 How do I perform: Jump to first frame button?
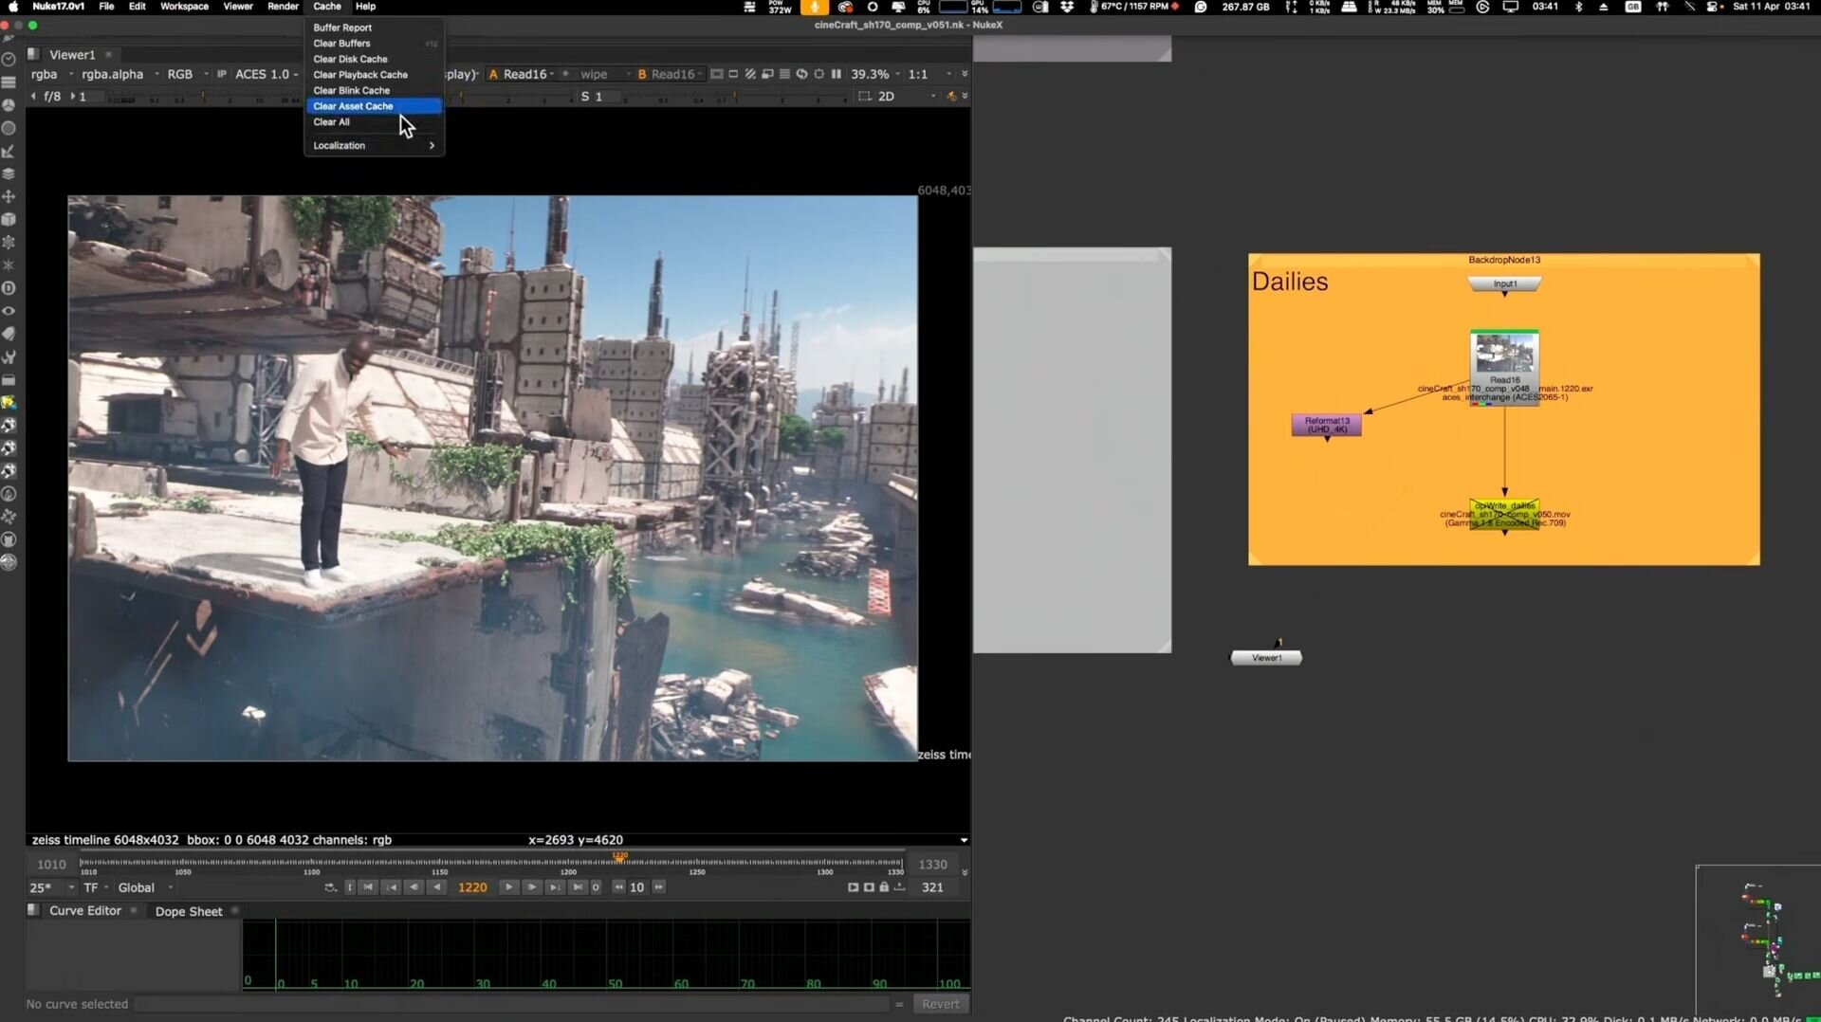(x=368, y=887)
